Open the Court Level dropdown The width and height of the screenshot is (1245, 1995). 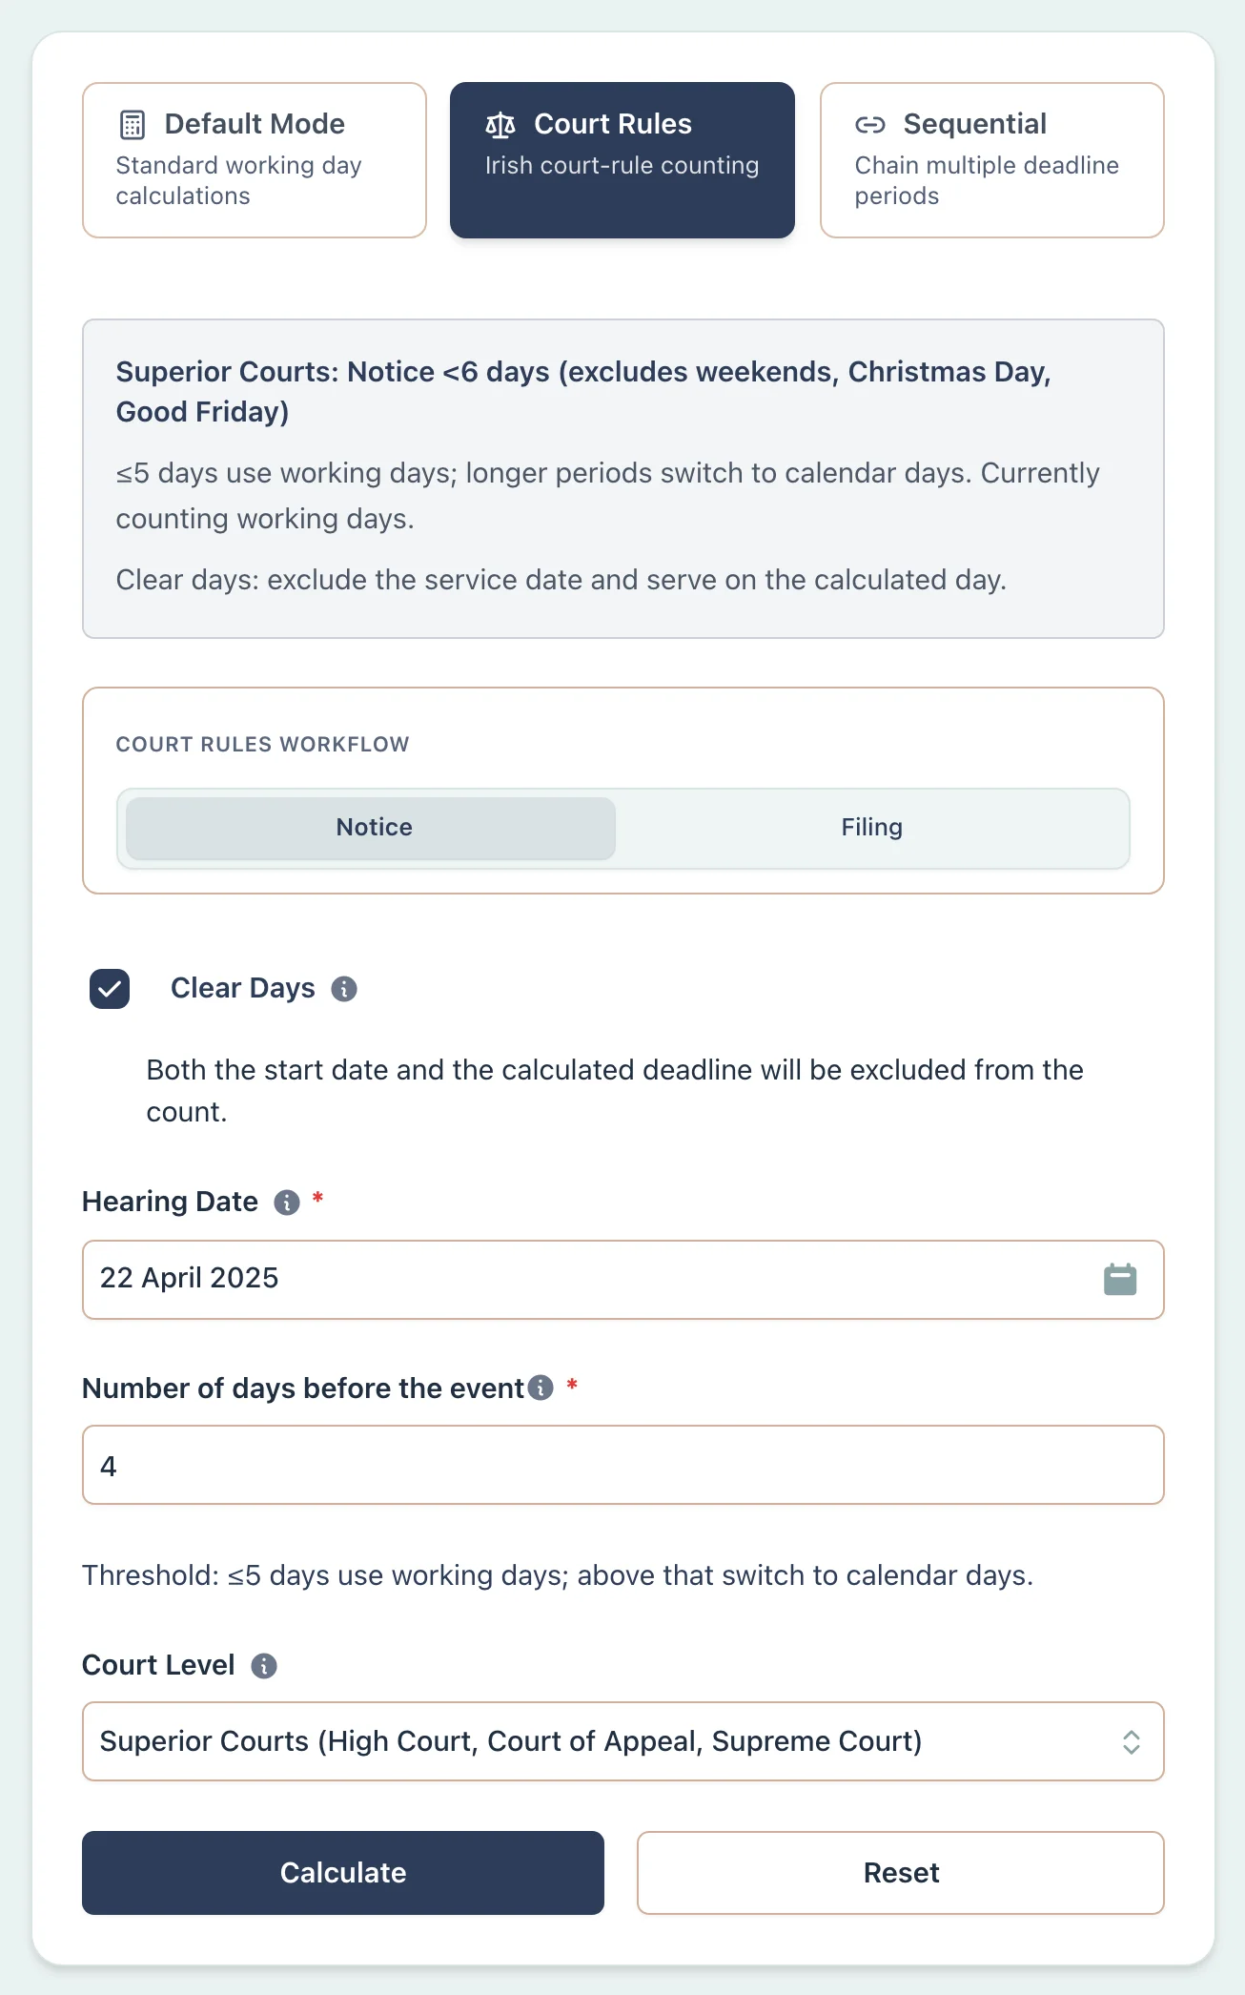point(622,1741)
